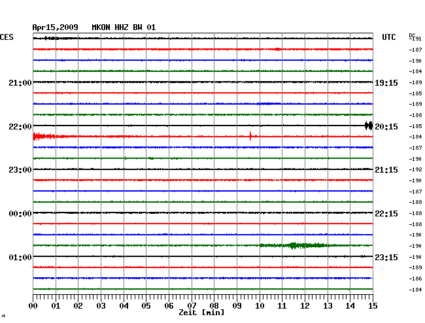Click the x-axis minute tick label 15
The height and width of the screenshot is (323, 425).
[373, 305]
